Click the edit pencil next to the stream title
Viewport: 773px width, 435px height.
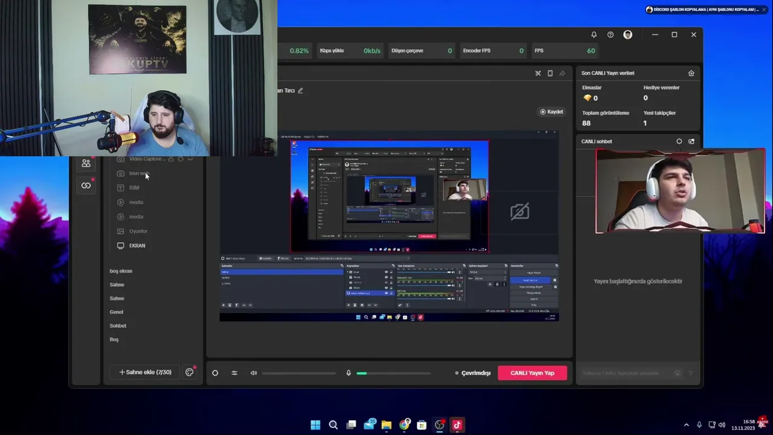pos(300,91)
